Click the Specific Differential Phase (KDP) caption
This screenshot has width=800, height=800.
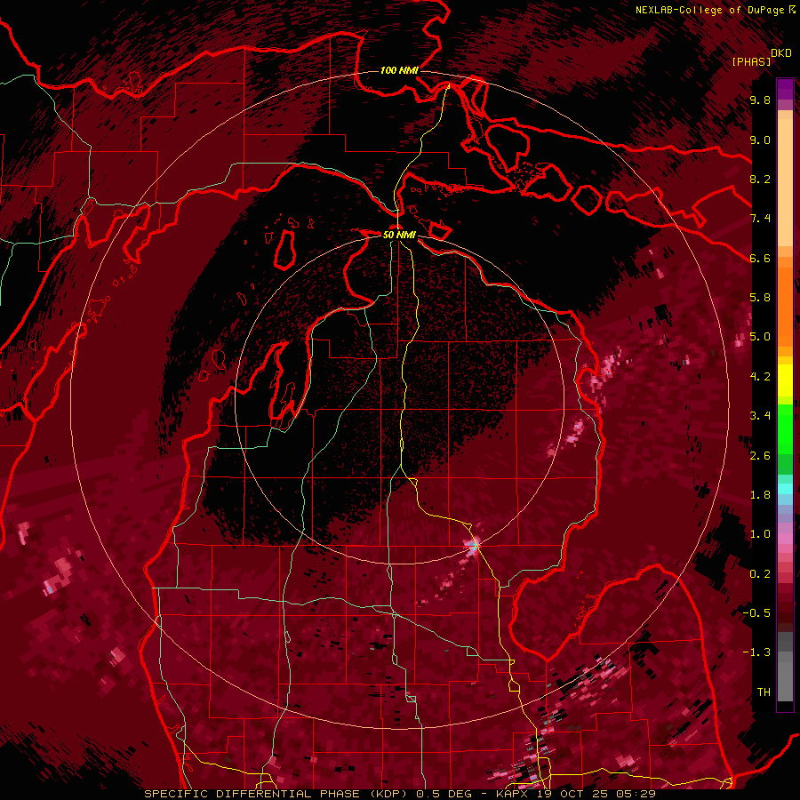[277, 794]
